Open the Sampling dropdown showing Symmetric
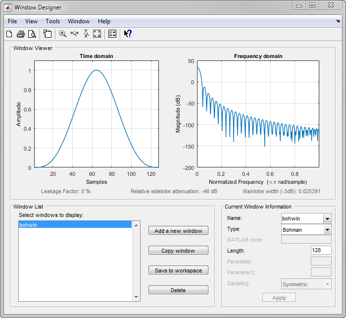346x318 pixels. point(327,284)
